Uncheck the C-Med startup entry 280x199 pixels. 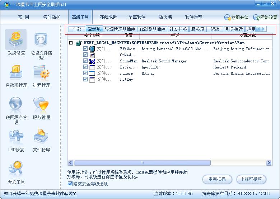[x=85, y=55]
